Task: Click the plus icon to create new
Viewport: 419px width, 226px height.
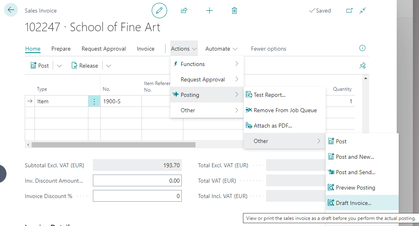Action: [x=209, y=11]
